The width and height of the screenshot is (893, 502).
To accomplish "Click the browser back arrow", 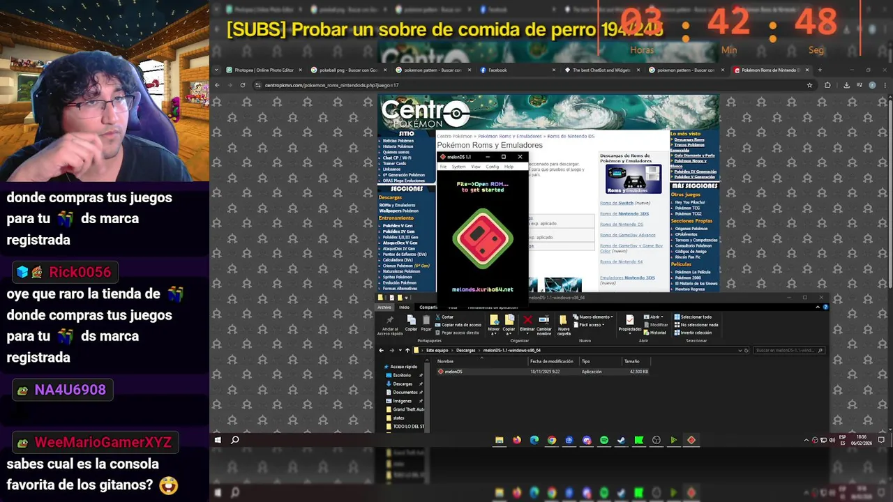I will [217, 85].
